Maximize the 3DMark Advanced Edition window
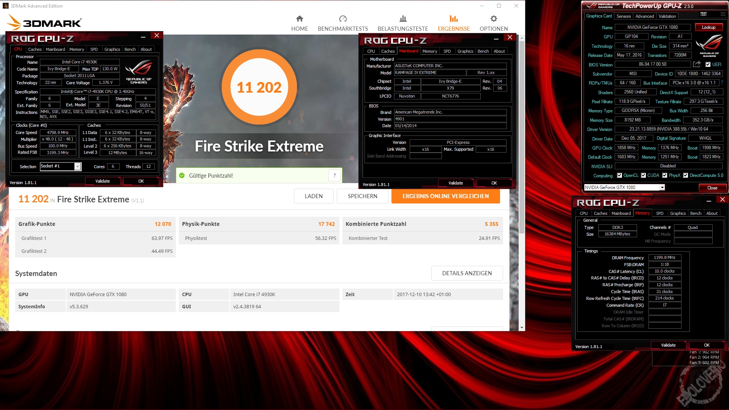729x410 pixels. pyautogui.click(x=499, y=6)
